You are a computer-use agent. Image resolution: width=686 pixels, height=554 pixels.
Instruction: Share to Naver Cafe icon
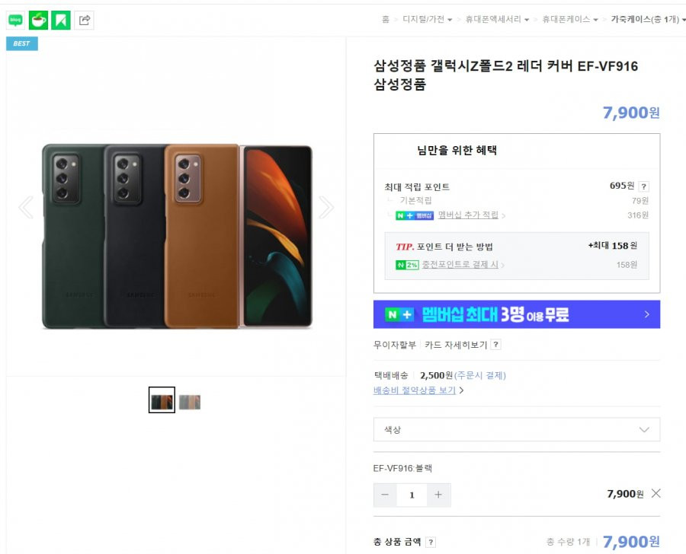coord(39,20)
